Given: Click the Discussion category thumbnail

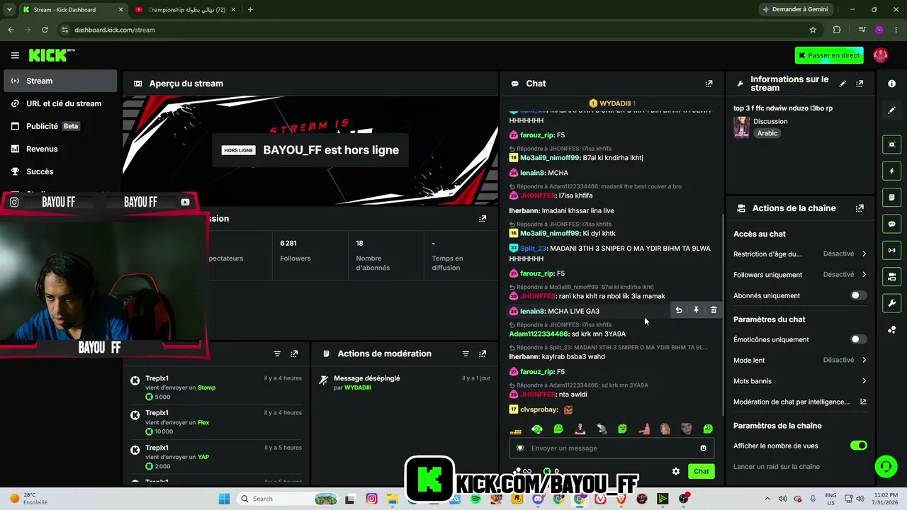Looking at the screenshot, I should pyautogui.click(x=741, y=127).
